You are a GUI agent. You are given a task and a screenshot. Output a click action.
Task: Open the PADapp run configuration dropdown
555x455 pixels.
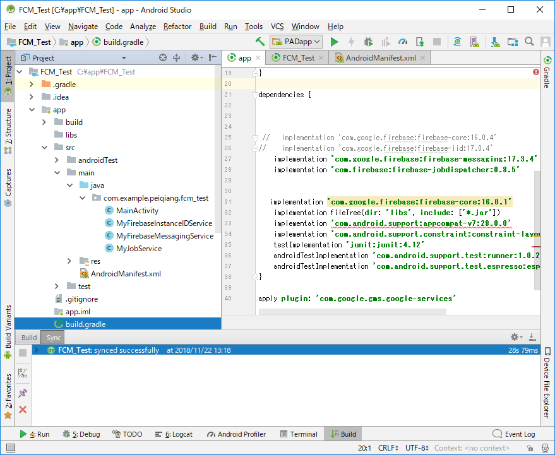(296, 42)
